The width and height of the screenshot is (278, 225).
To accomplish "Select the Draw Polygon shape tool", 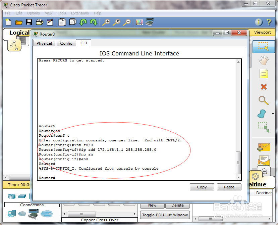I will click(262, 114).
